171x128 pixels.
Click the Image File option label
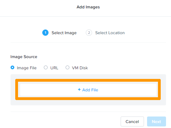click(27, 68)
